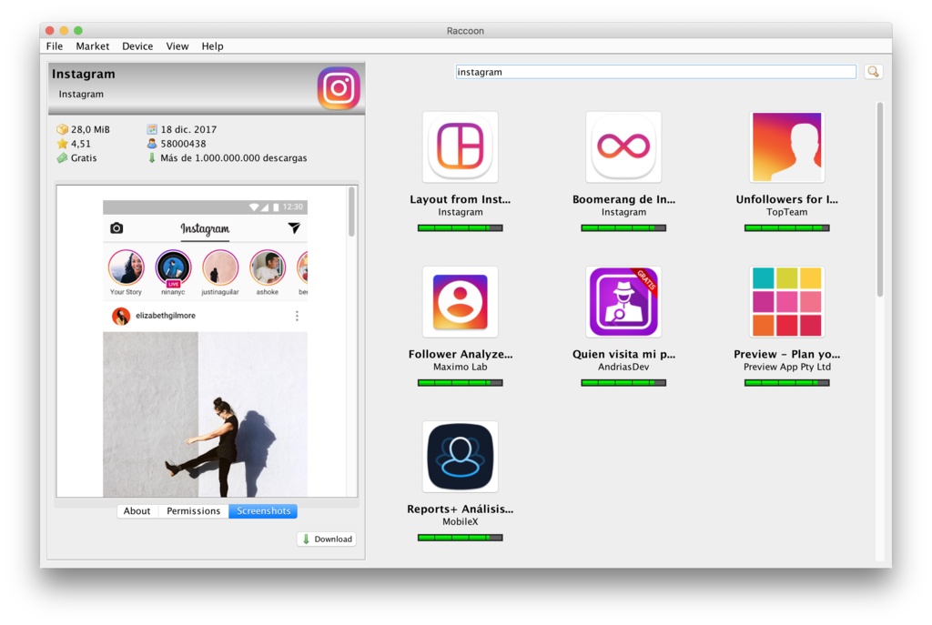Click rating bar under Reports+ Análisis
The image size is (932, 625).
(460, 538)
